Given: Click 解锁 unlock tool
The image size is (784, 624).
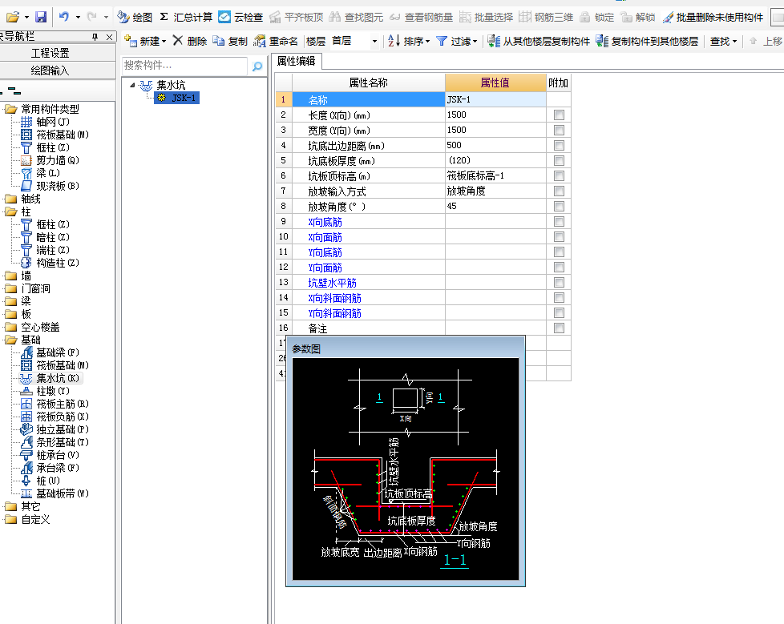Looking at the screenshot, I should [637, 17].
